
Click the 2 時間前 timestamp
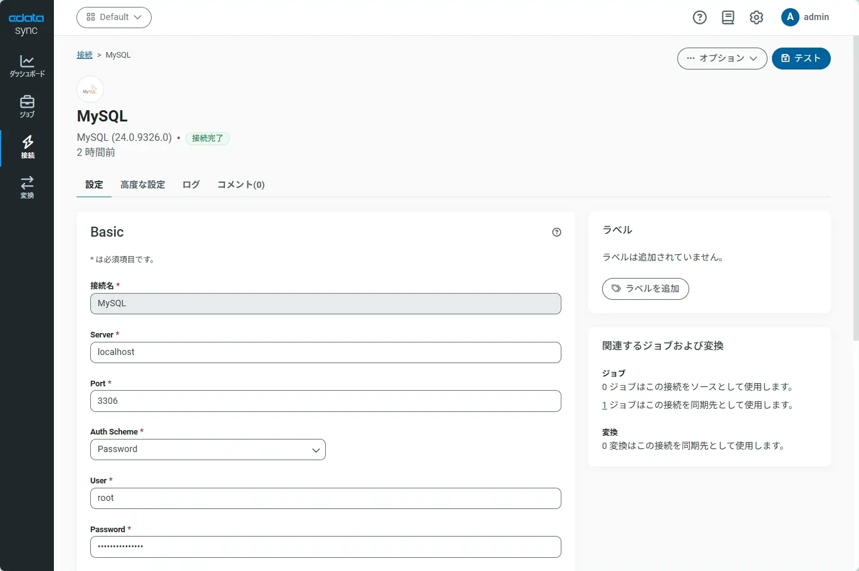click(x=96, y=153)
